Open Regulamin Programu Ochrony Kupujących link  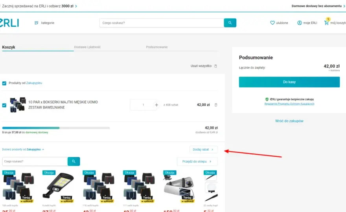289,104
